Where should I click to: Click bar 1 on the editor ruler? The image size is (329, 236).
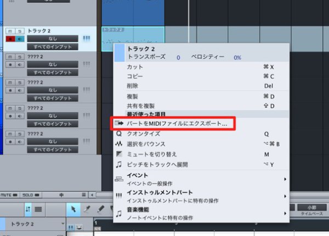point(96,223)
